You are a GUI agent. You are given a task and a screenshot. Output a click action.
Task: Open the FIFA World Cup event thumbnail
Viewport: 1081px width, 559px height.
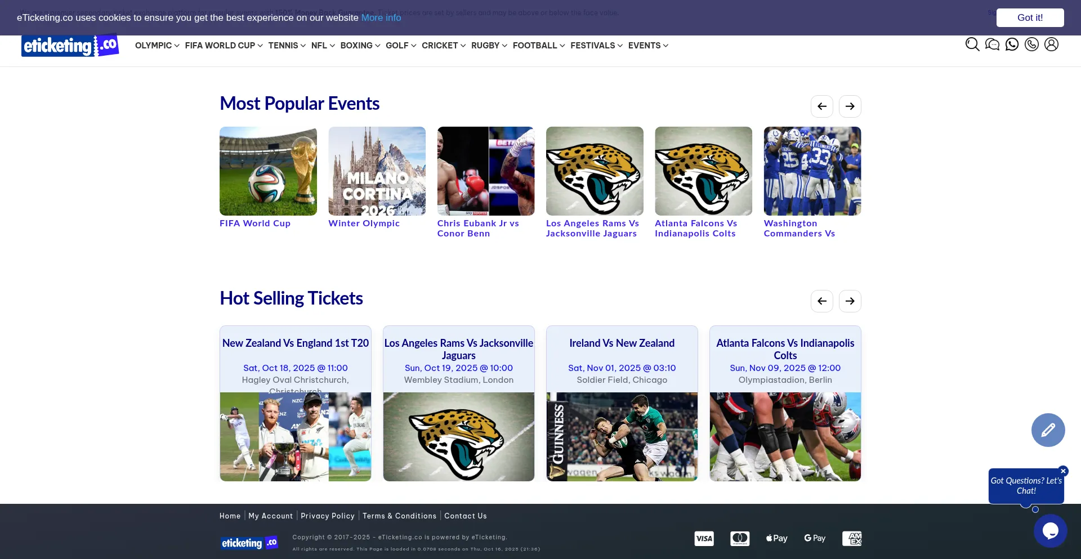(268, 171)
